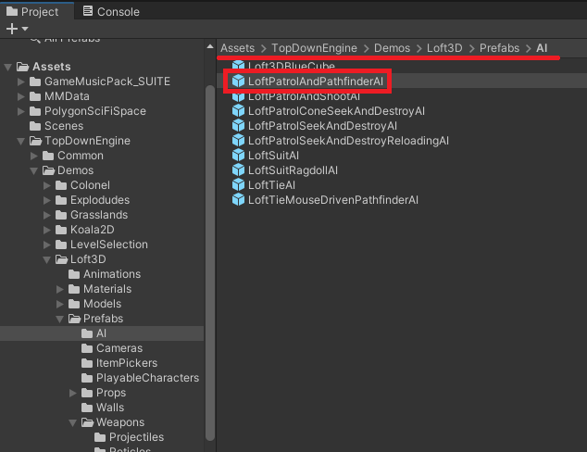Go to Prefabs in the breadcrumb path
The height and width of the screenshot is (452, 587).
[499, 48]
